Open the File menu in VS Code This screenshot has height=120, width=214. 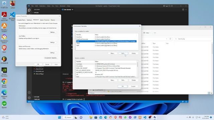click(32, 6)
